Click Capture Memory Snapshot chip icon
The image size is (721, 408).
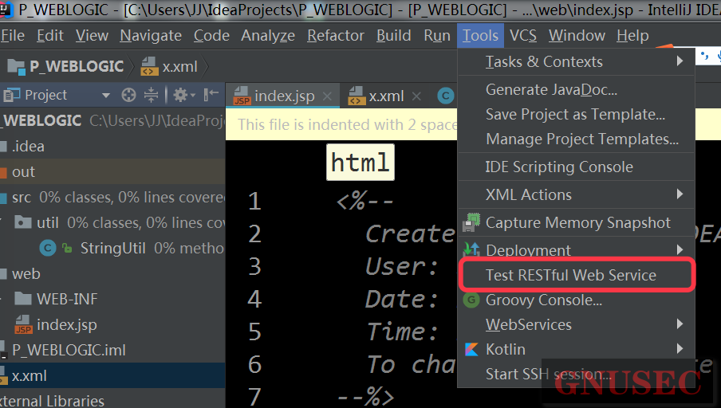pyautogui.click(x=471, y=222)
